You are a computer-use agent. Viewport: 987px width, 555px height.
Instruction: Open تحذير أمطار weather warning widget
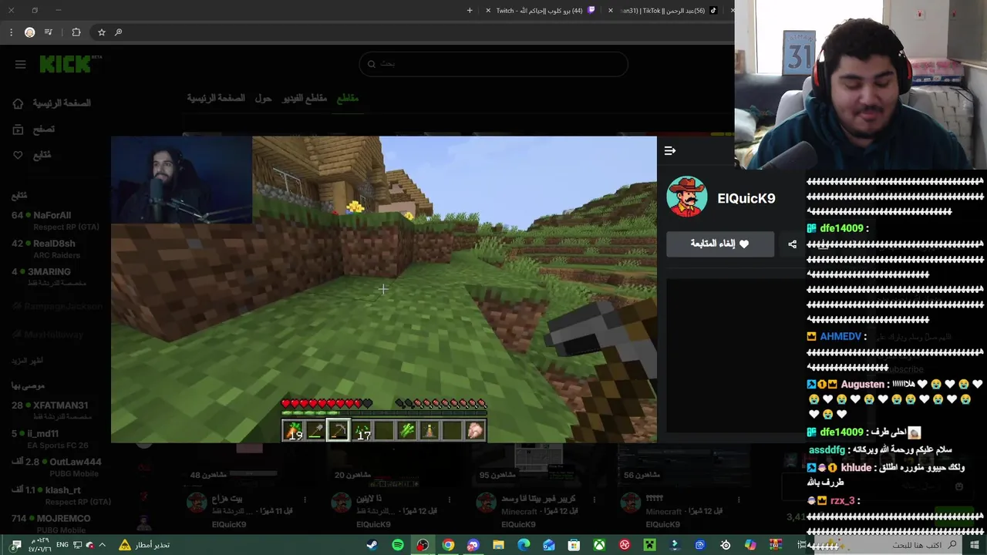(143, 545)
